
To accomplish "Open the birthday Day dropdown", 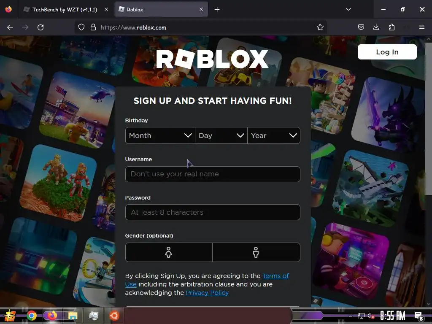I will [x=221, y=135].
